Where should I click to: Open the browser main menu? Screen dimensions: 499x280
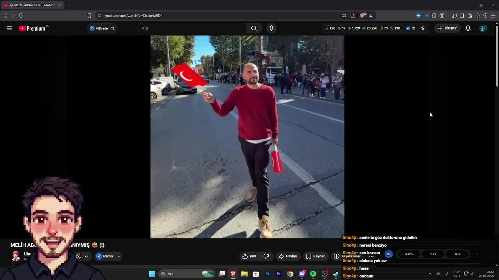point(493,16)
